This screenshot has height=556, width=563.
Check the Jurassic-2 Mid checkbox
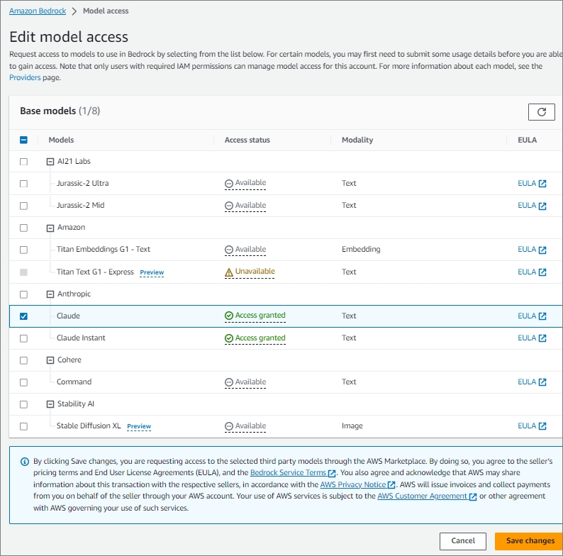click(23, 206)
